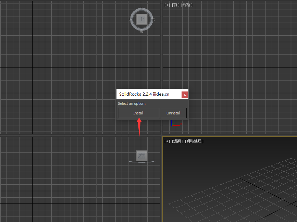Close the SolidRocks 2.2.4 dialog
Viewport: 297px width, 222px height.
[185, 95]
